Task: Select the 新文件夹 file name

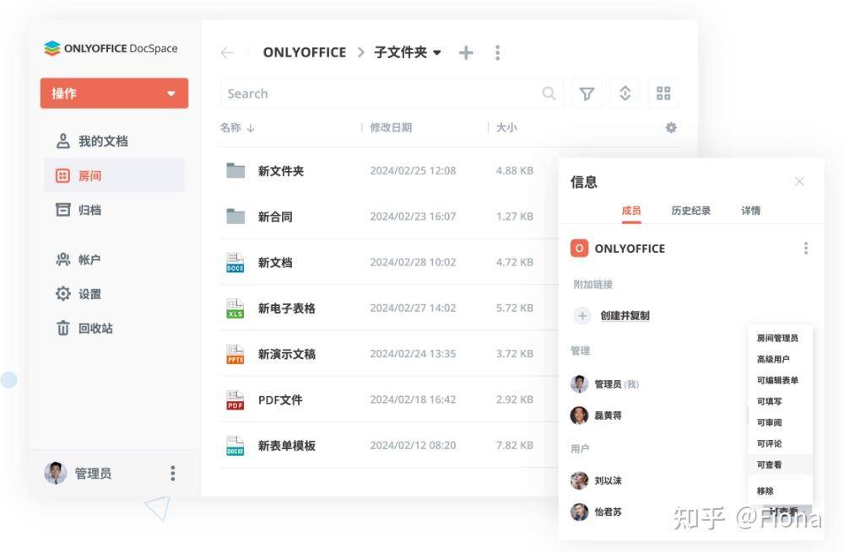Action: click(x=281, y=171)
